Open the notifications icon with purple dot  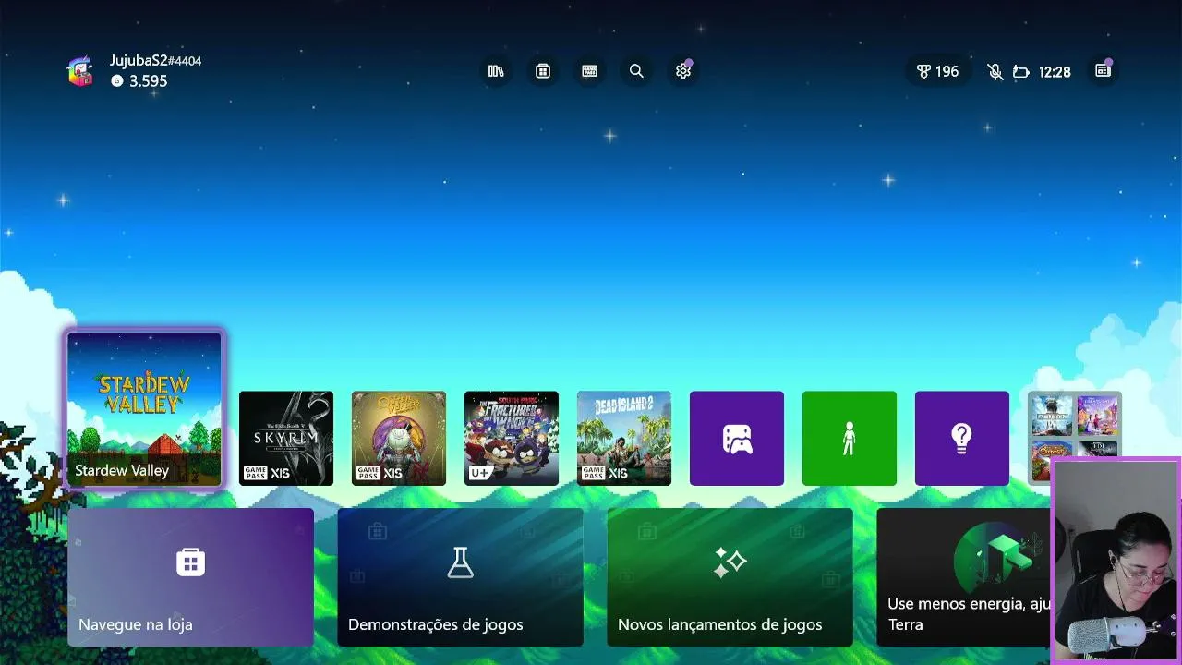[1103, 71]
